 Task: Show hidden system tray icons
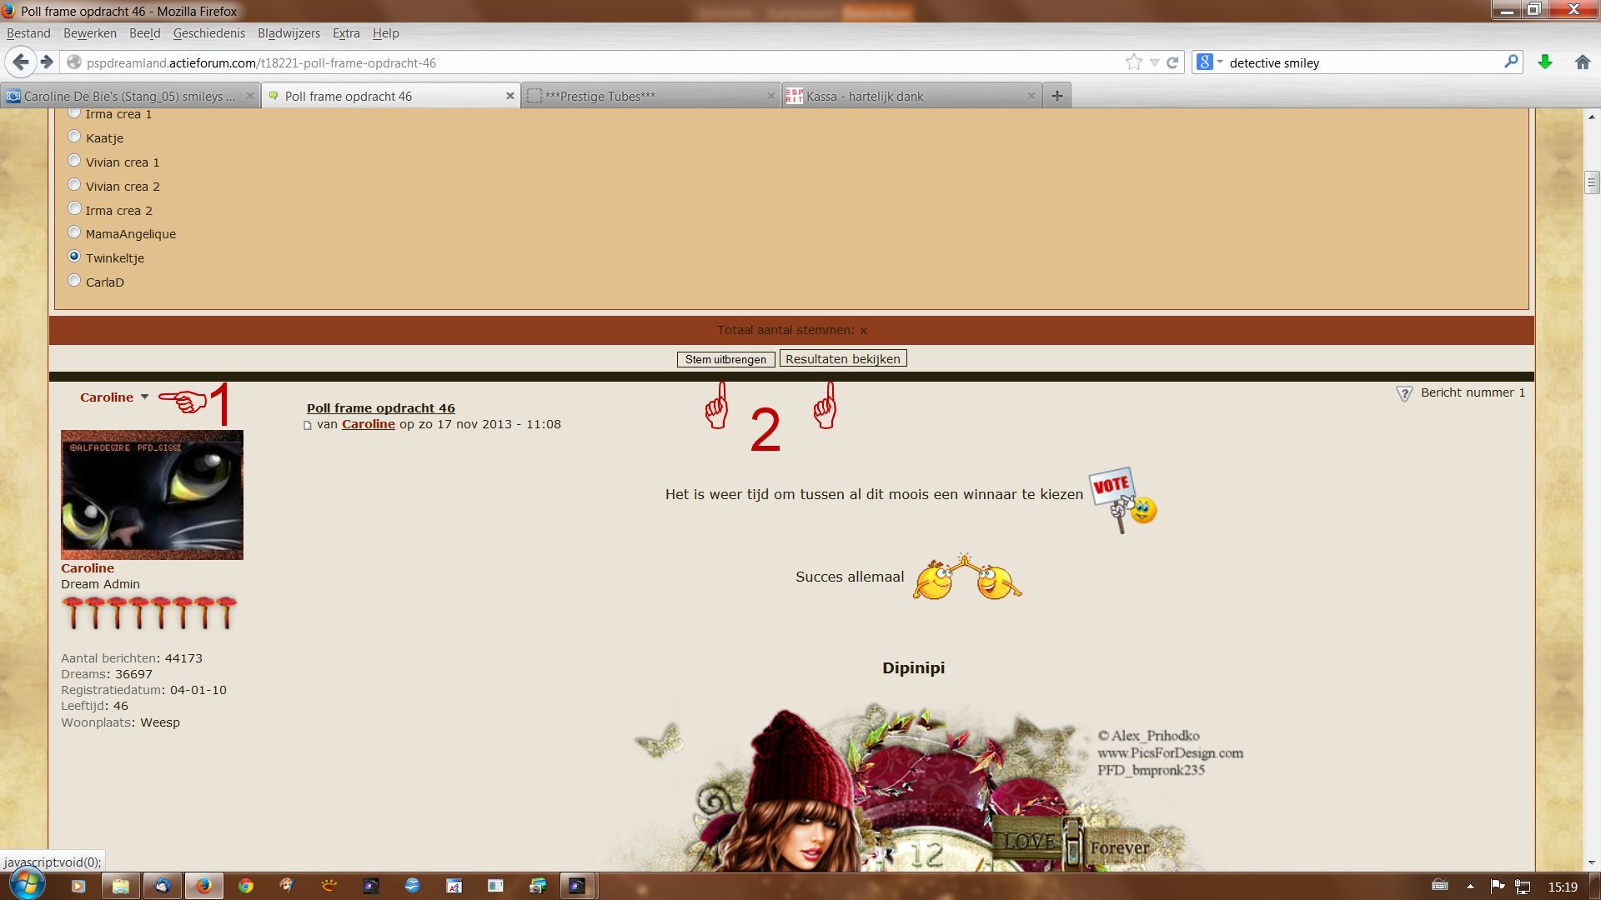click(x=1470, y=887)
